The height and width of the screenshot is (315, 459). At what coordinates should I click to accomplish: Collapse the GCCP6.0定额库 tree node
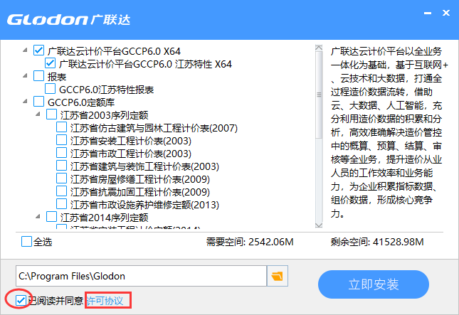click(25, 102)
